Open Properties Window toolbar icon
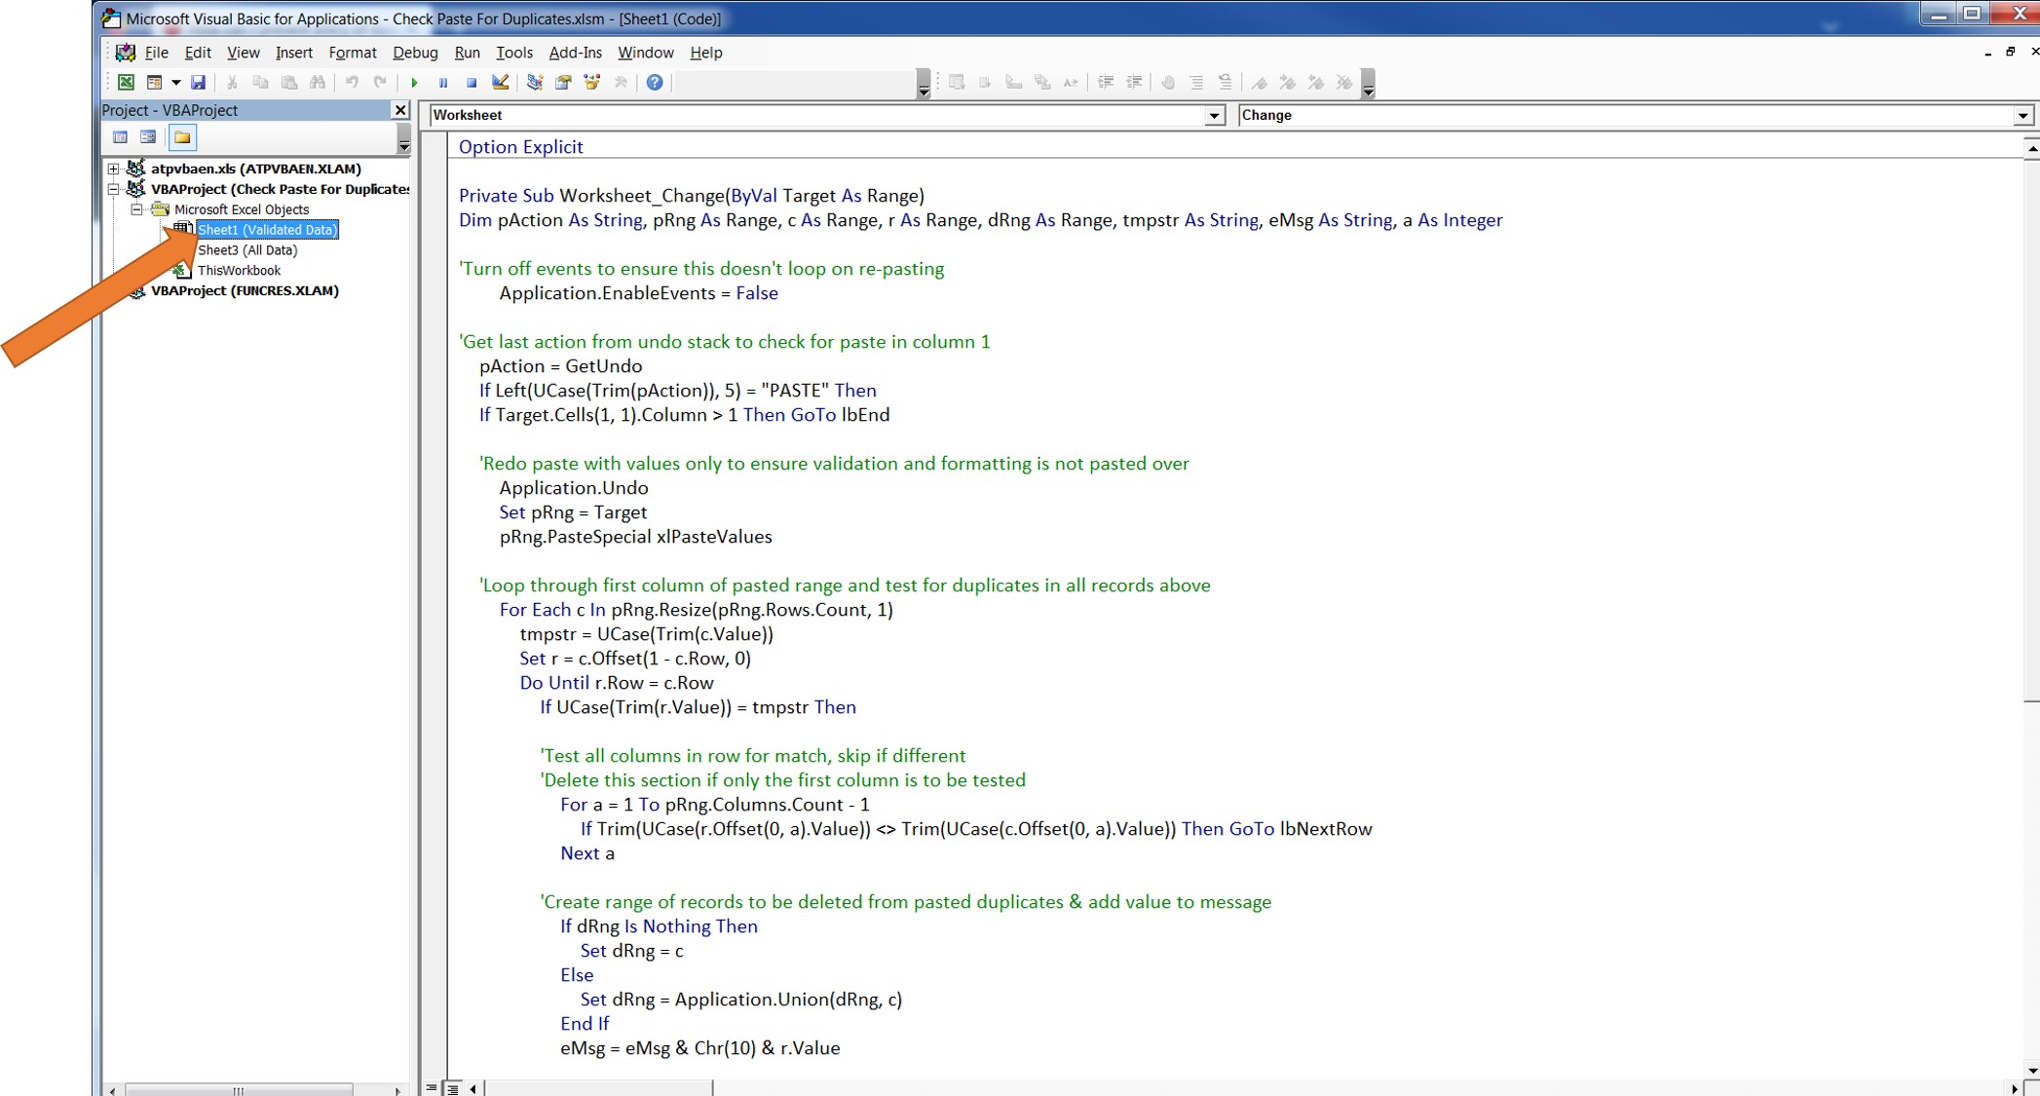 pyautogui.click(x=563, y=83)
